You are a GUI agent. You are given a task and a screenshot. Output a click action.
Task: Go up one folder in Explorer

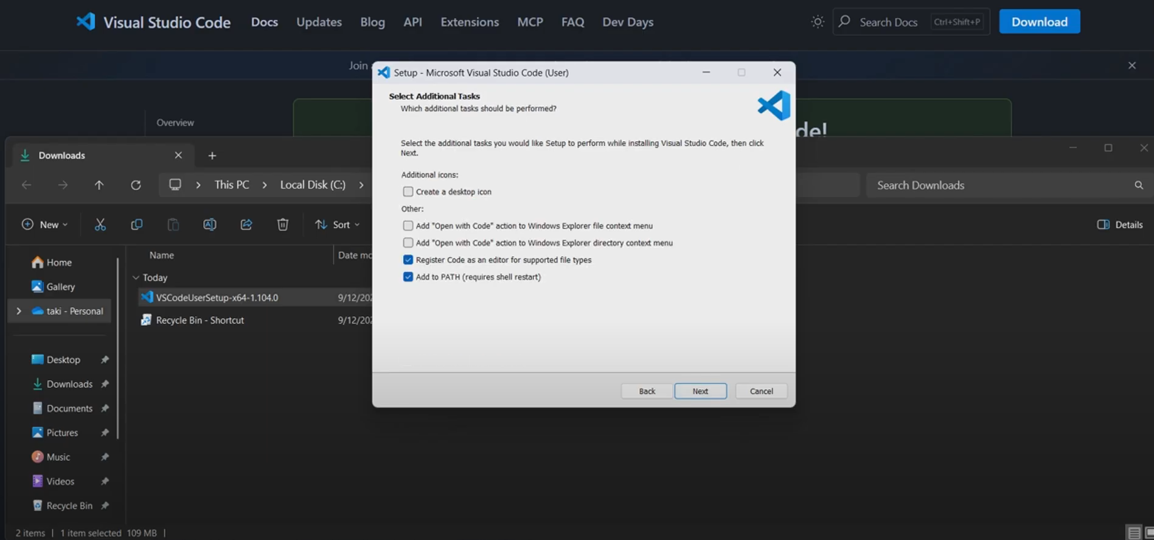99,185
